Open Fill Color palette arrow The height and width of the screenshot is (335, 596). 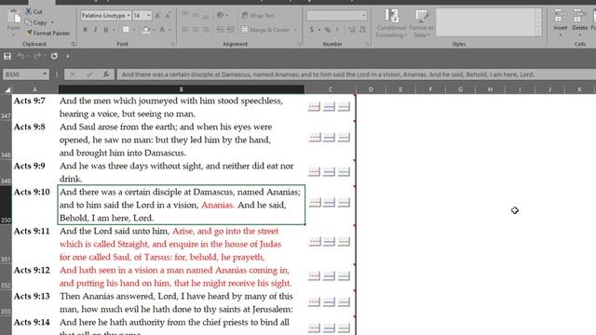point(154,30)
